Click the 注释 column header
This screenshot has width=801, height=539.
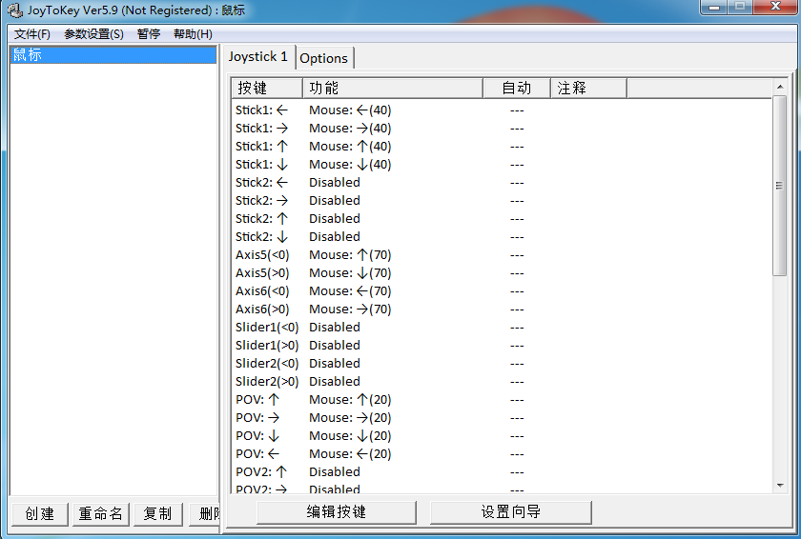pos(588,89)
